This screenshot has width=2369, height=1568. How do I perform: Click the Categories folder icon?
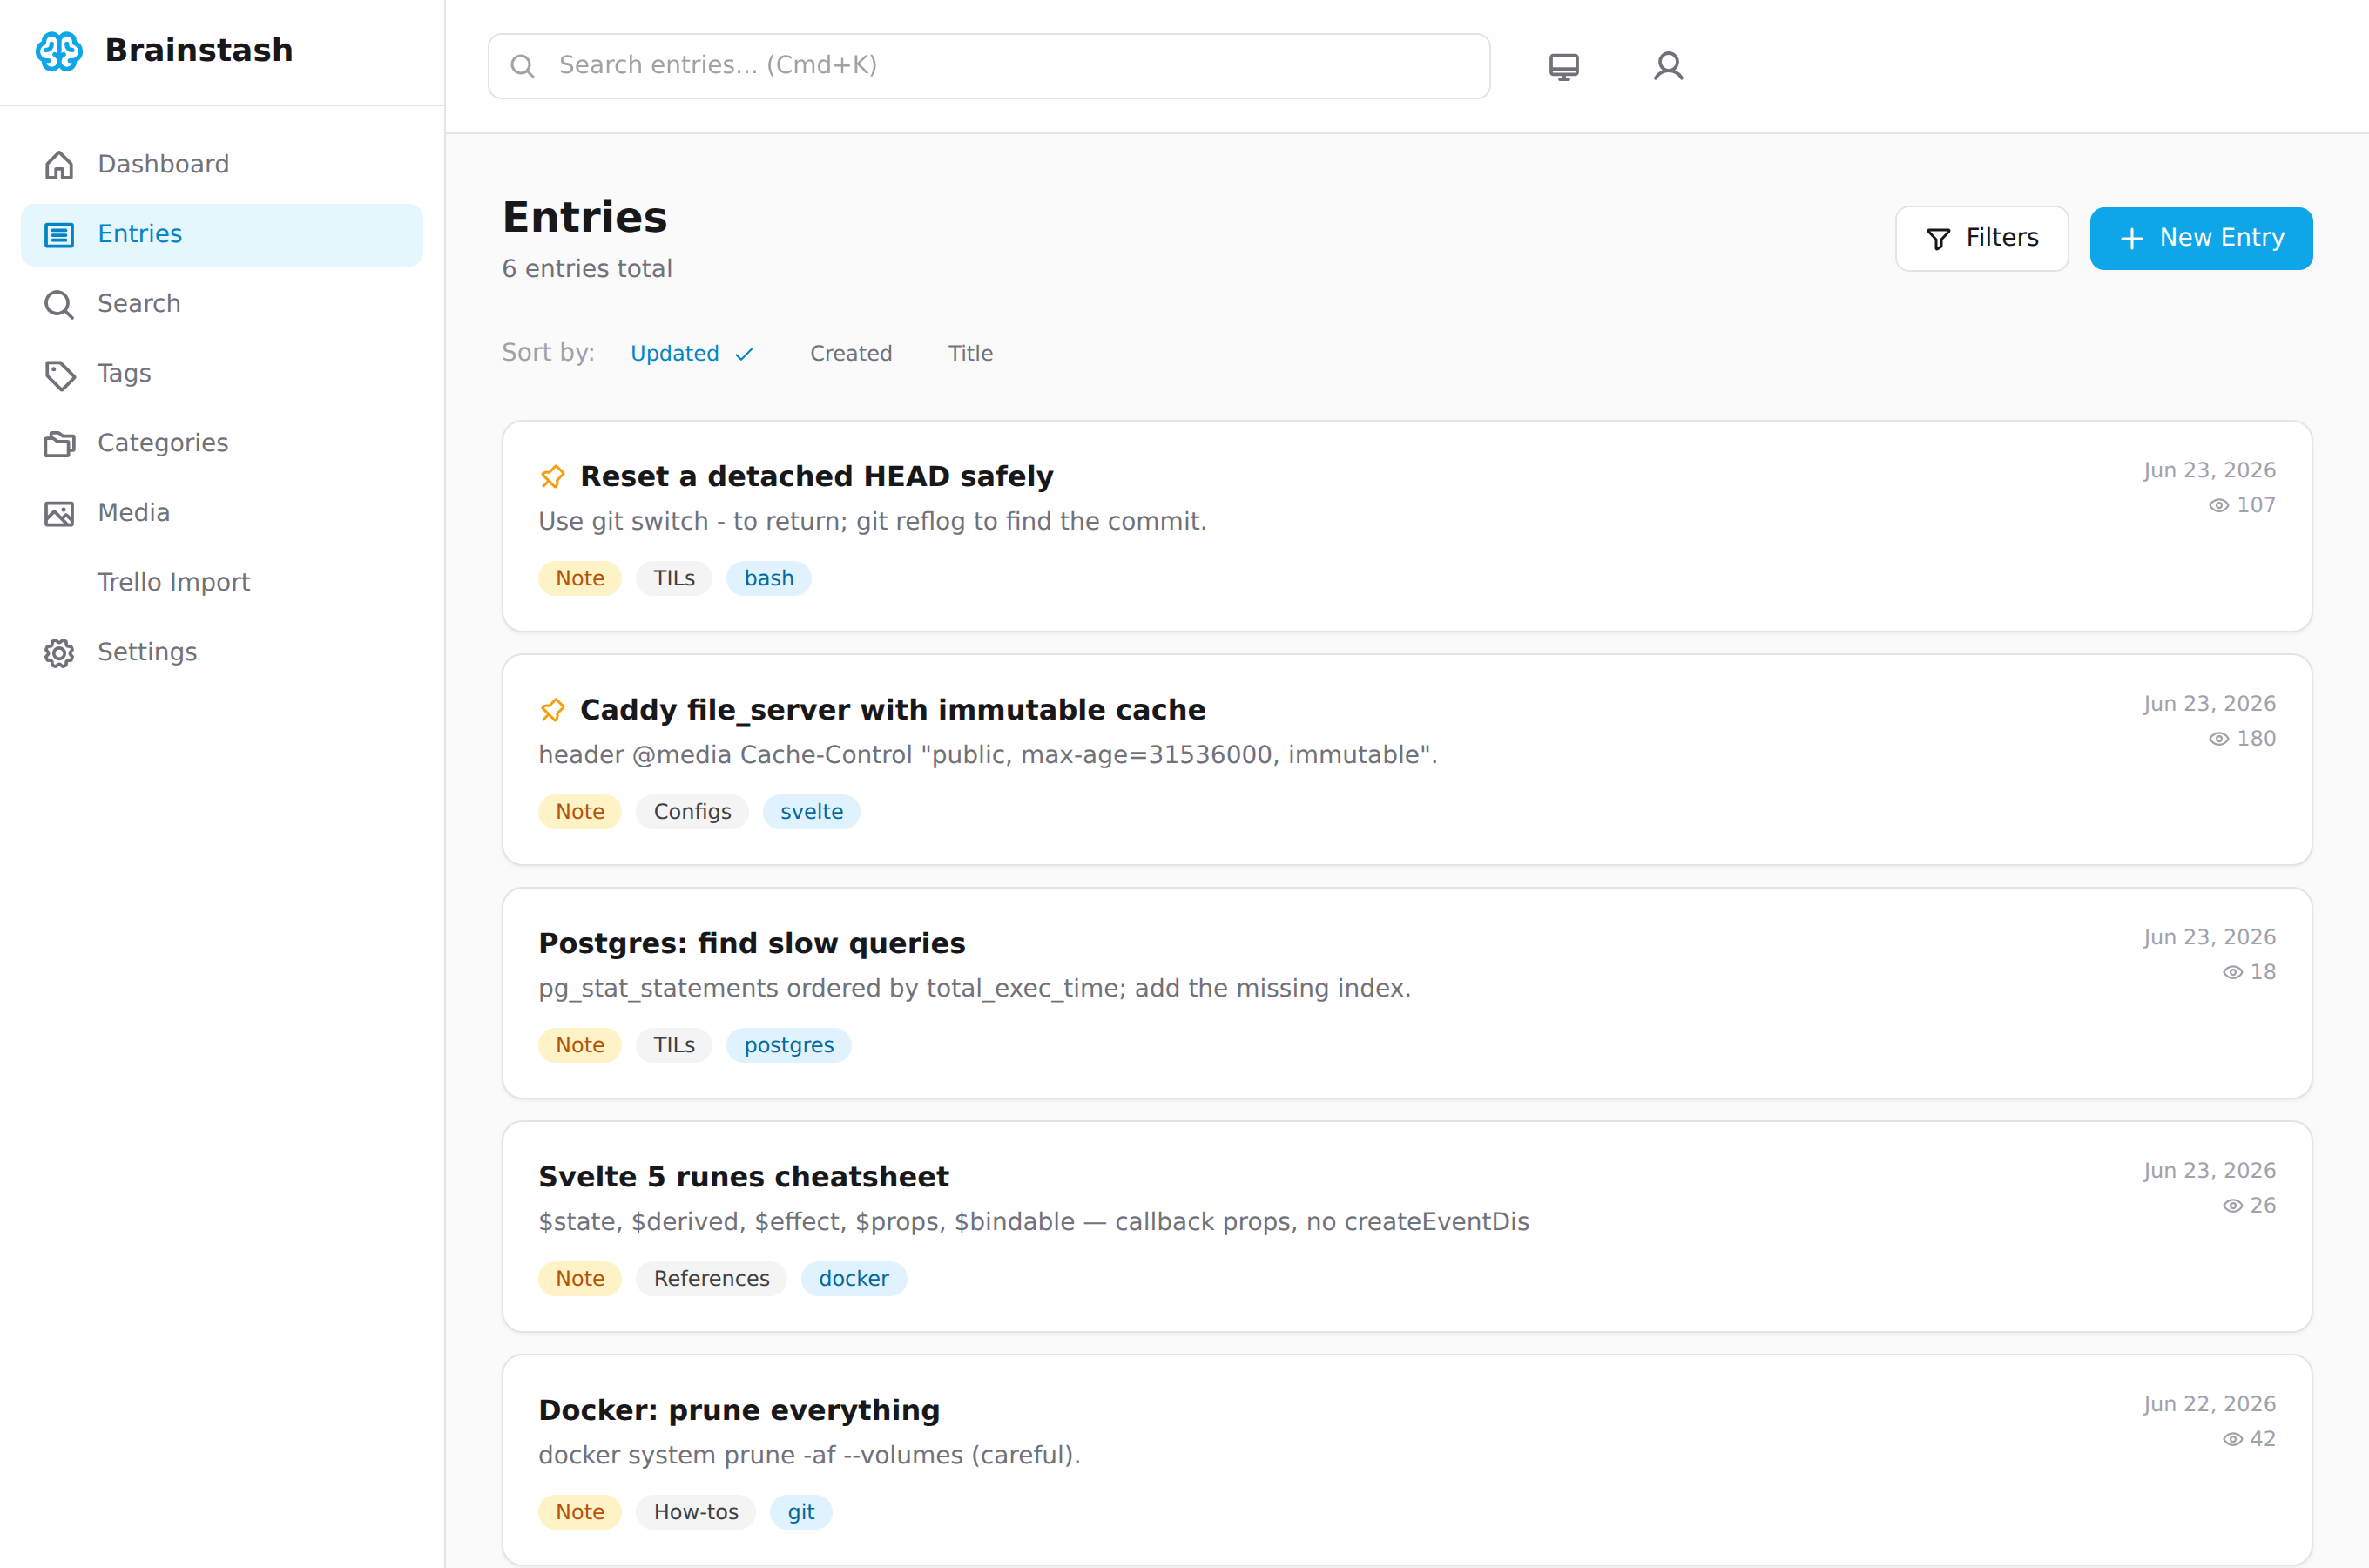click(59, 444)
